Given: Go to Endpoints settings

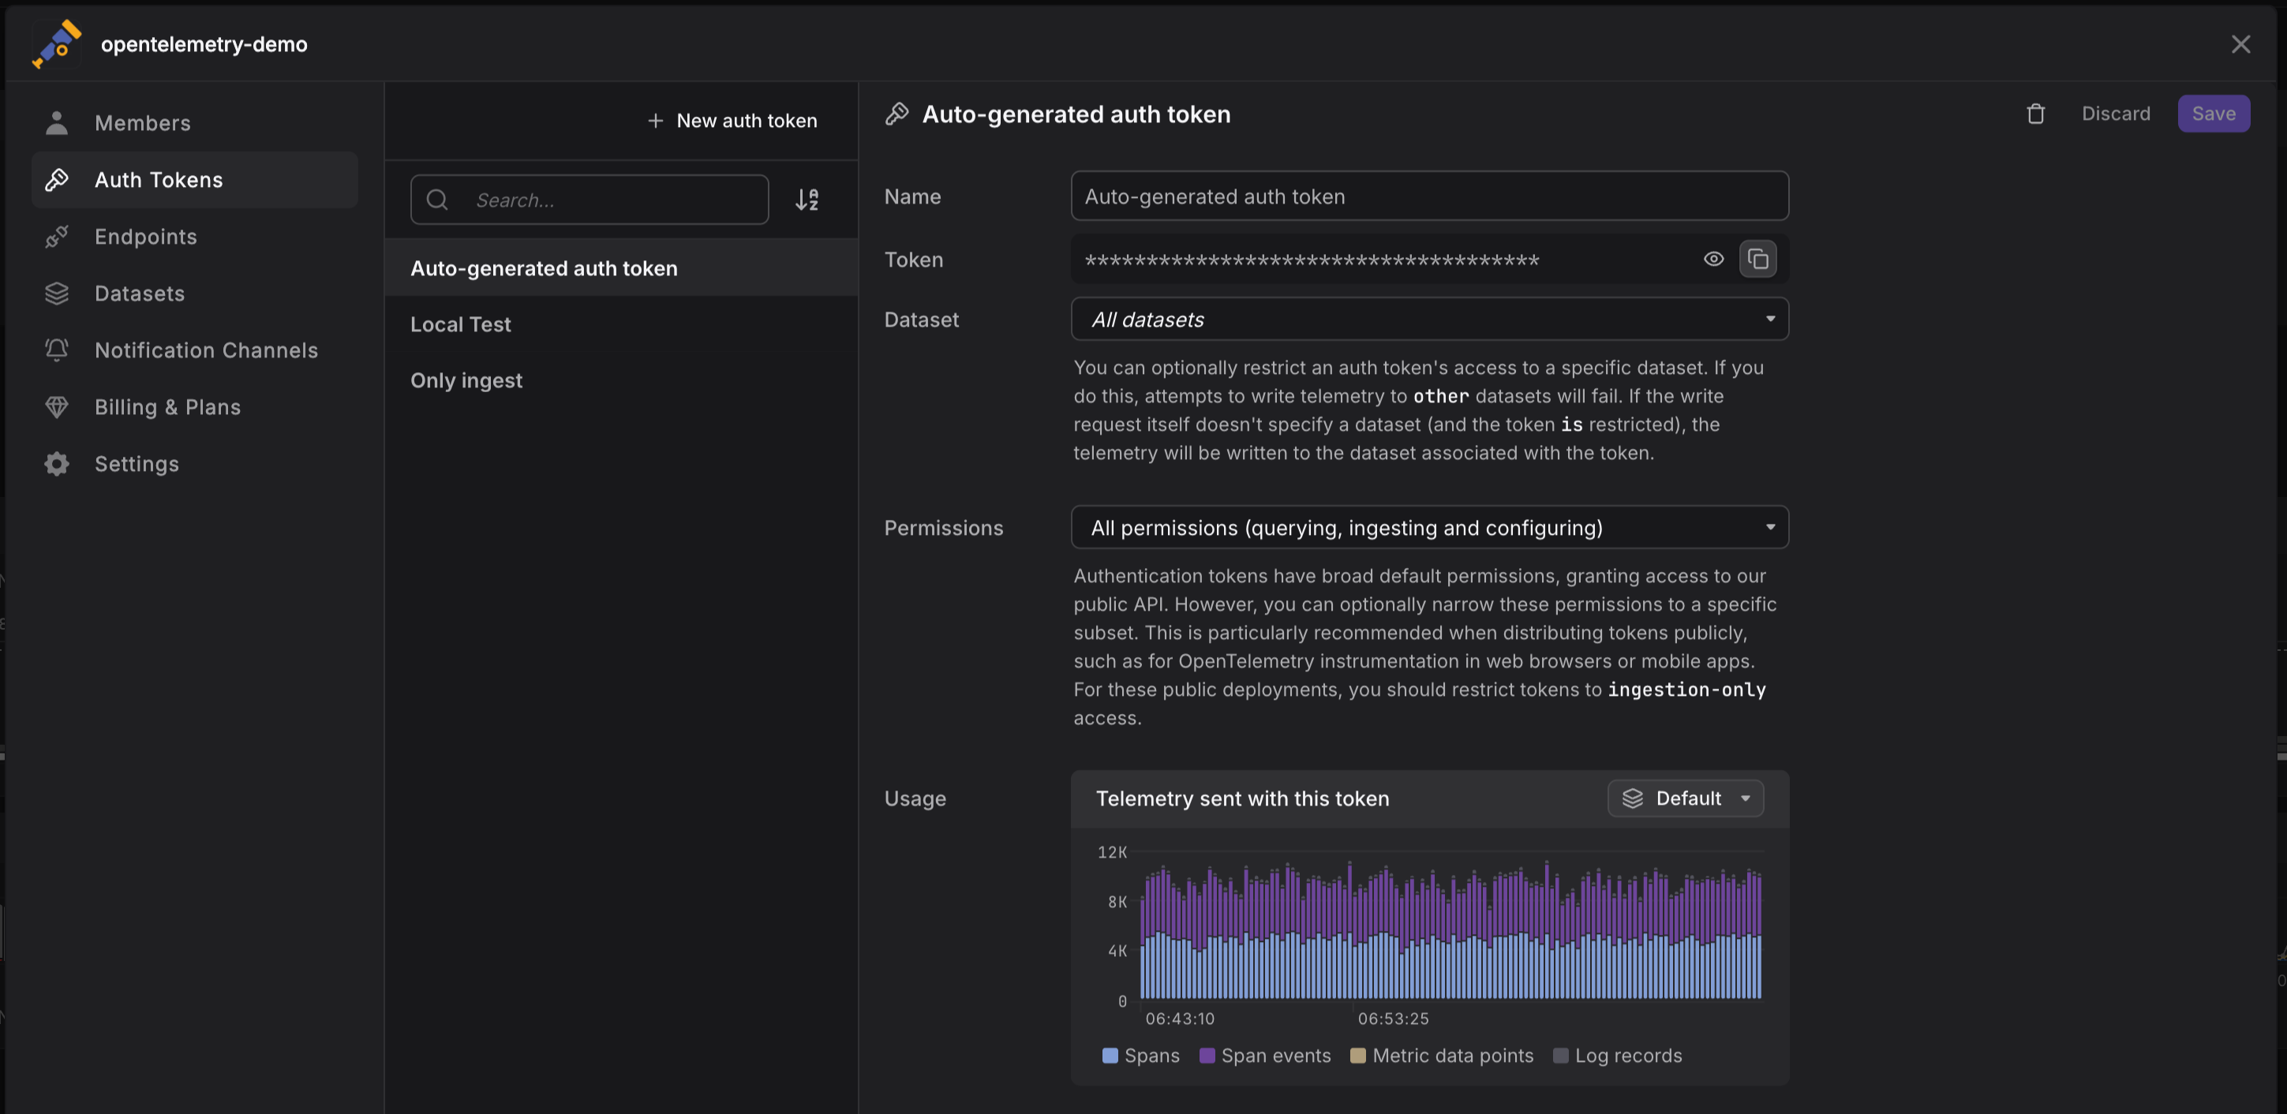Looking at the screenshot, I should point(145,237).
